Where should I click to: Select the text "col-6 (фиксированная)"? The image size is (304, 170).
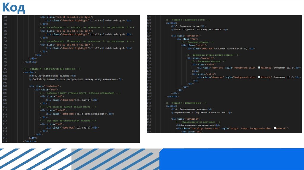(x=91, y=114)
